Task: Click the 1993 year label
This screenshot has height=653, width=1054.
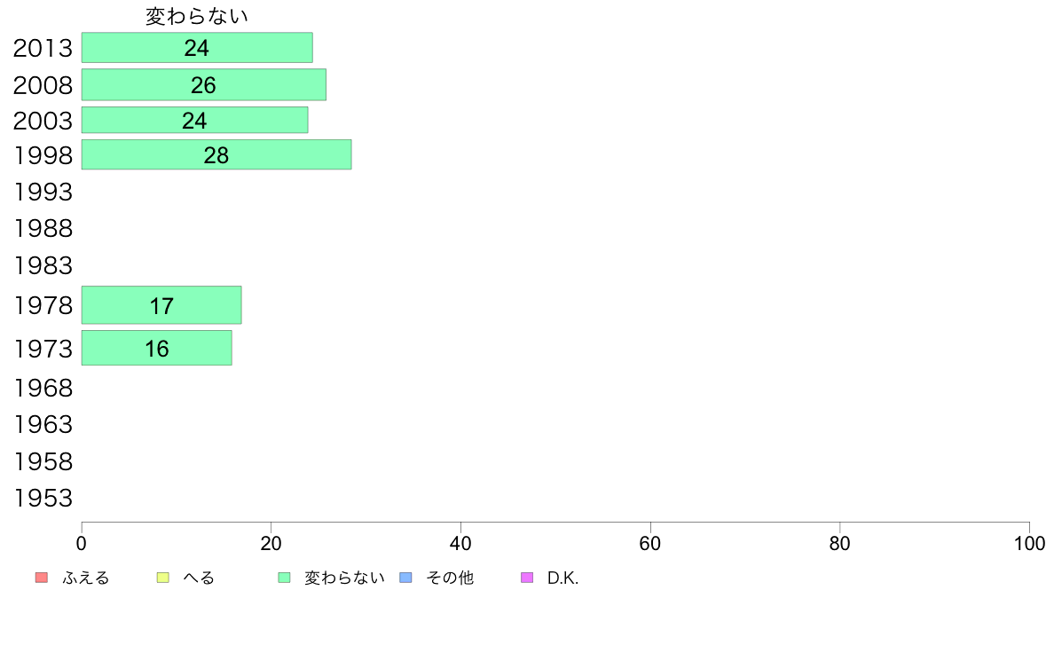Action: click(x=43, y=192)
